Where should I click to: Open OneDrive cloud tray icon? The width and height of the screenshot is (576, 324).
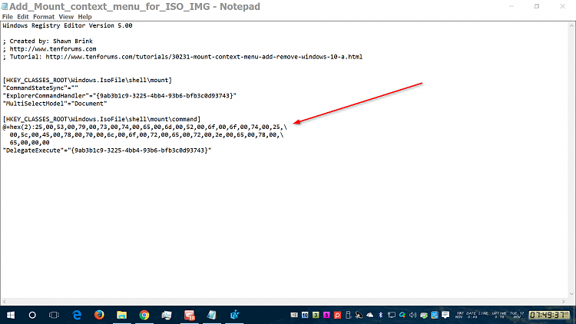click(370, 316)
